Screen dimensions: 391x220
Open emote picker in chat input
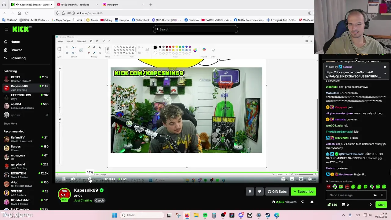pos(382,195)
